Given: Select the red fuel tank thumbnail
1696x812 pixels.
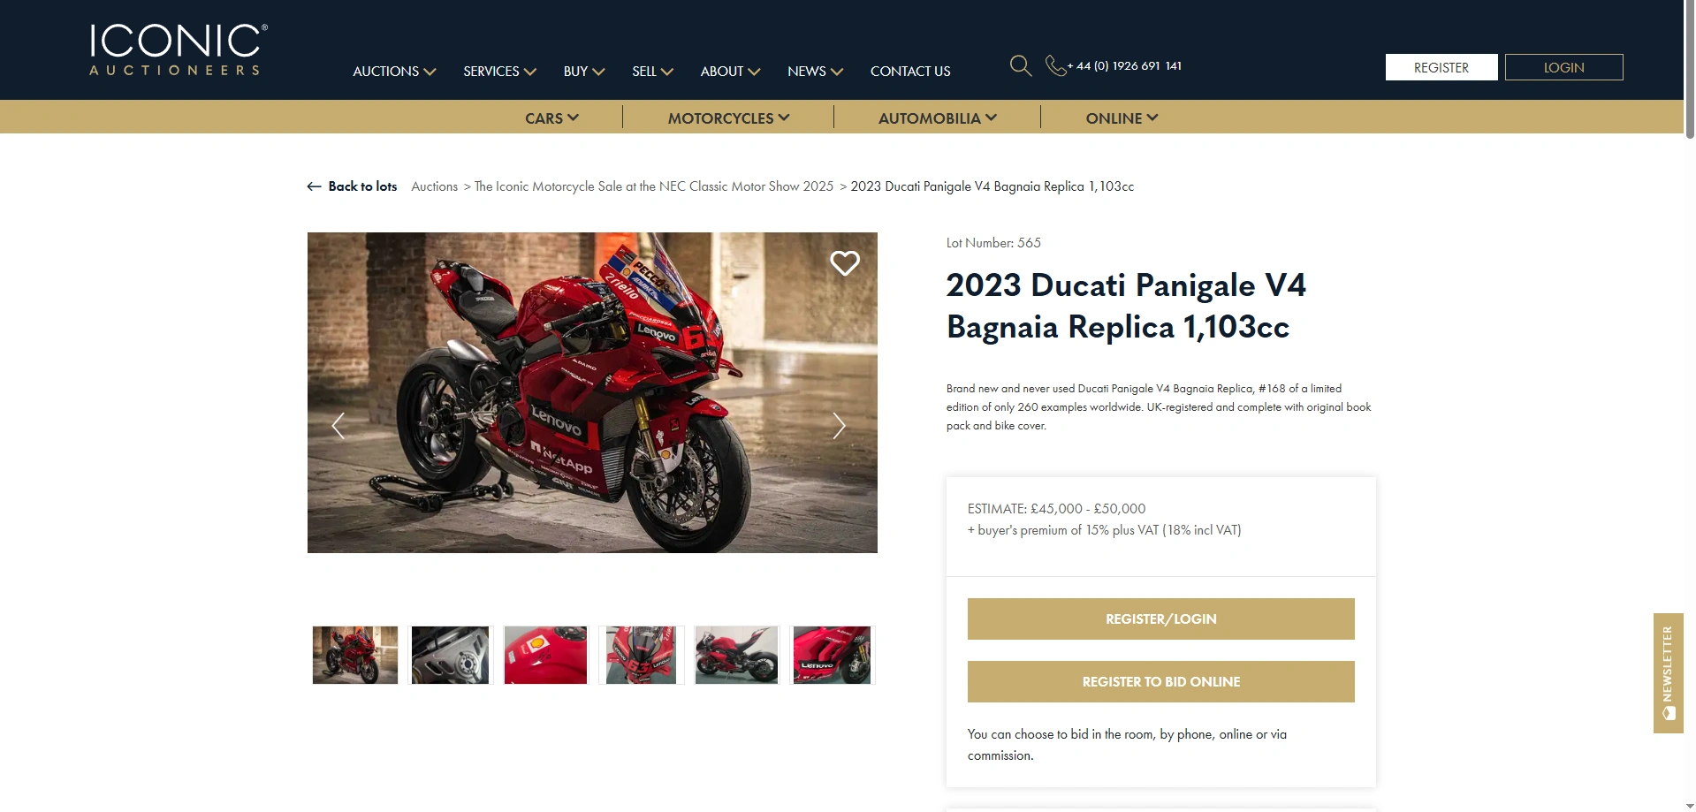Looking at the screenshot, I should [x=545, y=655].
